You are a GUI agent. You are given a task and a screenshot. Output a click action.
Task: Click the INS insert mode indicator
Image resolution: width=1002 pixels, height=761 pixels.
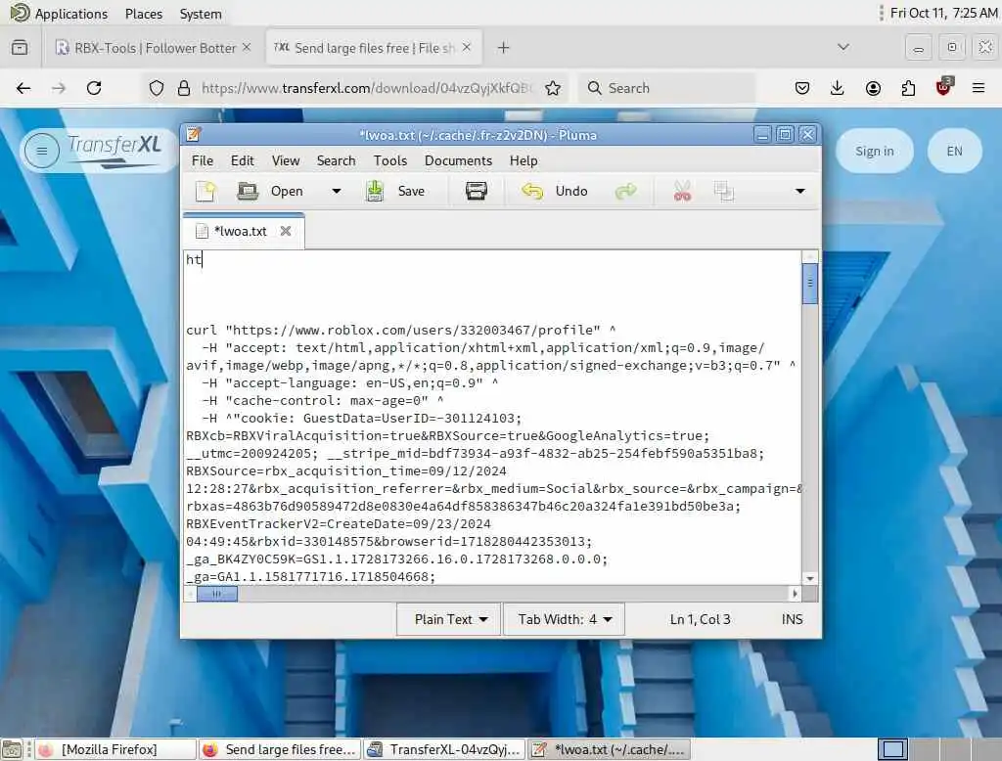pyautogui.click(x=792, y=619)
